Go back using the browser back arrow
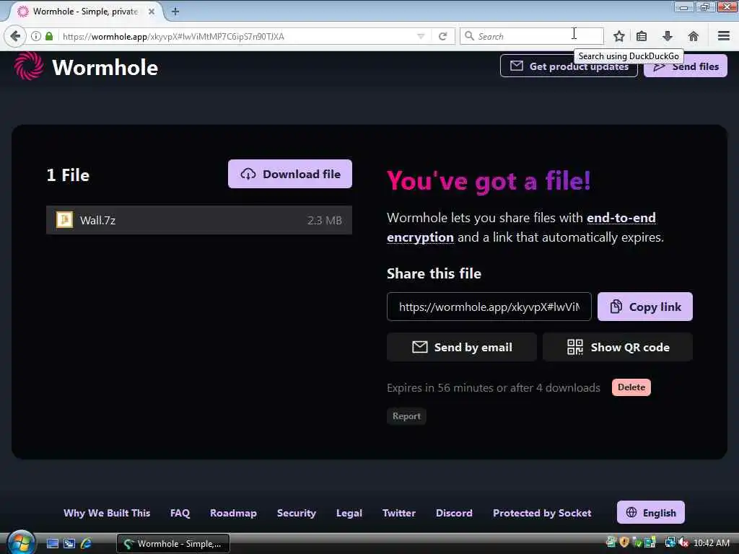This screenshot has height=554, width=739. pyautogui.click(x=15, y=36)
